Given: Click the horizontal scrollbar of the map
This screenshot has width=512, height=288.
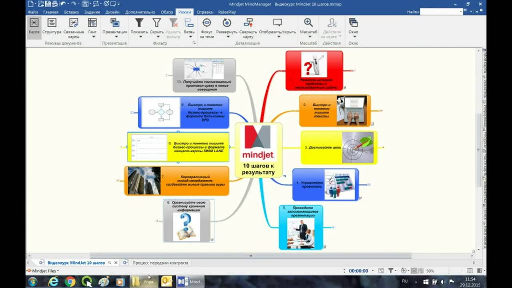Looking at the screenshot, I should click(251, 256).
